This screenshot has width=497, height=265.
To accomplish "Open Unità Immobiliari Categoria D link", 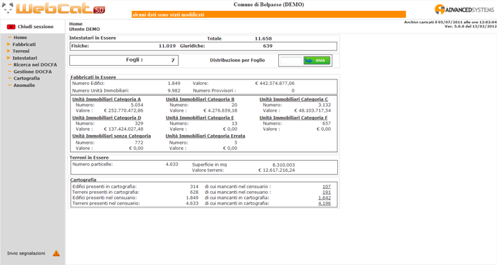I will tap(107, 118).
